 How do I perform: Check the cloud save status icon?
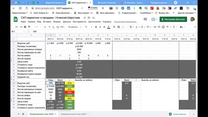pos(93,18)
